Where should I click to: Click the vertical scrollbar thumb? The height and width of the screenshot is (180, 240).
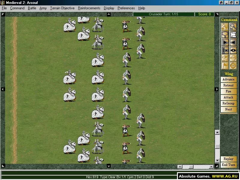click(x=217, y=146)
